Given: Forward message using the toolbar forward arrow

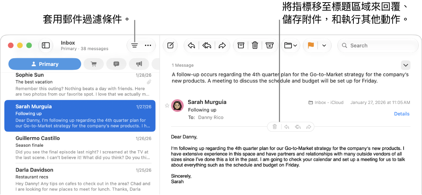Looking at the screenshot, I should click(222, 46).
